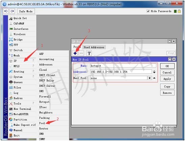Image resolution: width=185 pixels, height=141 pixels.
Task: Click Exit in the sidebar
Action: 22,136
